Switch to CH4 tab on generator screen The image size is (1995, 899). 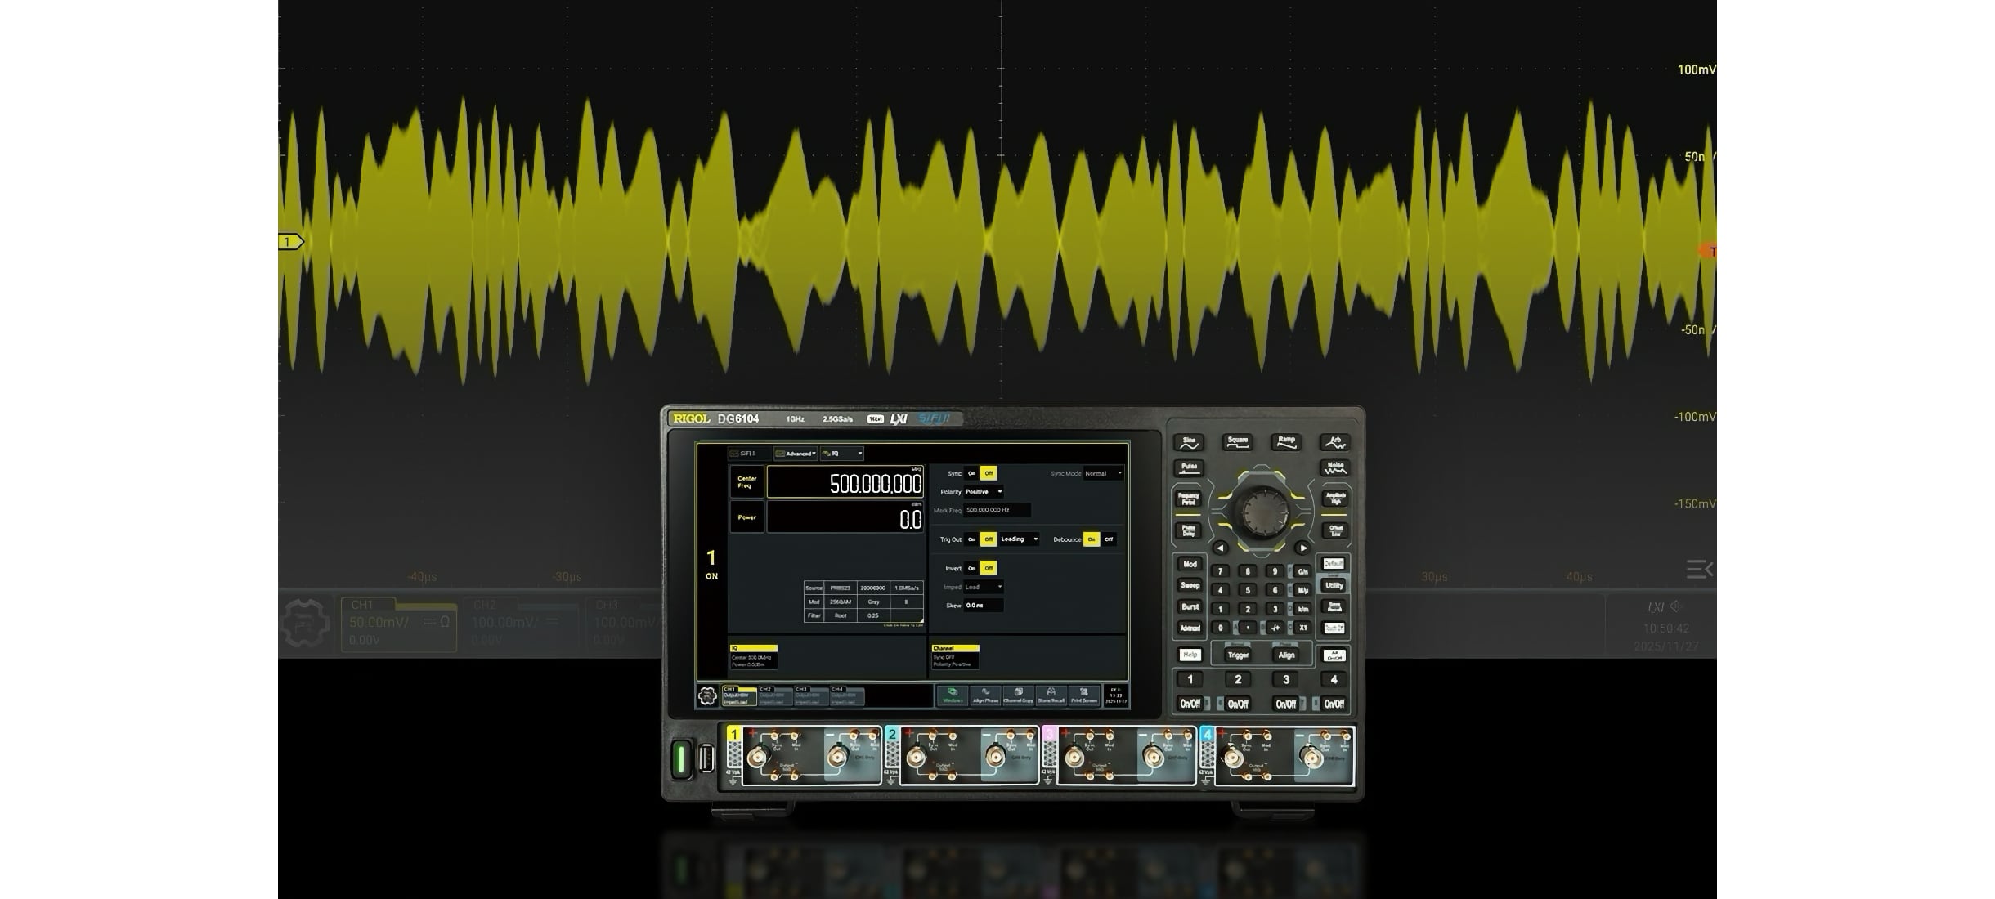click(847, 695)
